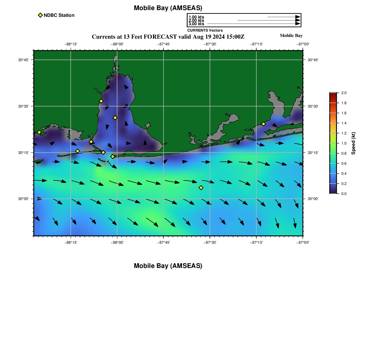Screen dimensions: 370x353
Task: Select station marker on bay's western shore
Action: 101,101
